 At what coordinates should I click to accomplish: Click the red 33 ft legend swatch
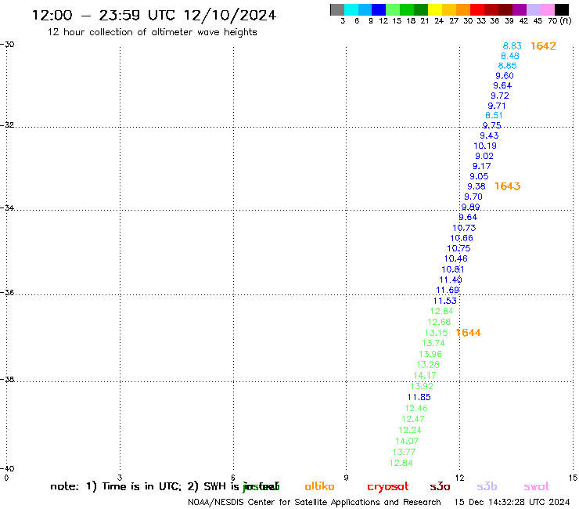(477, 9)
